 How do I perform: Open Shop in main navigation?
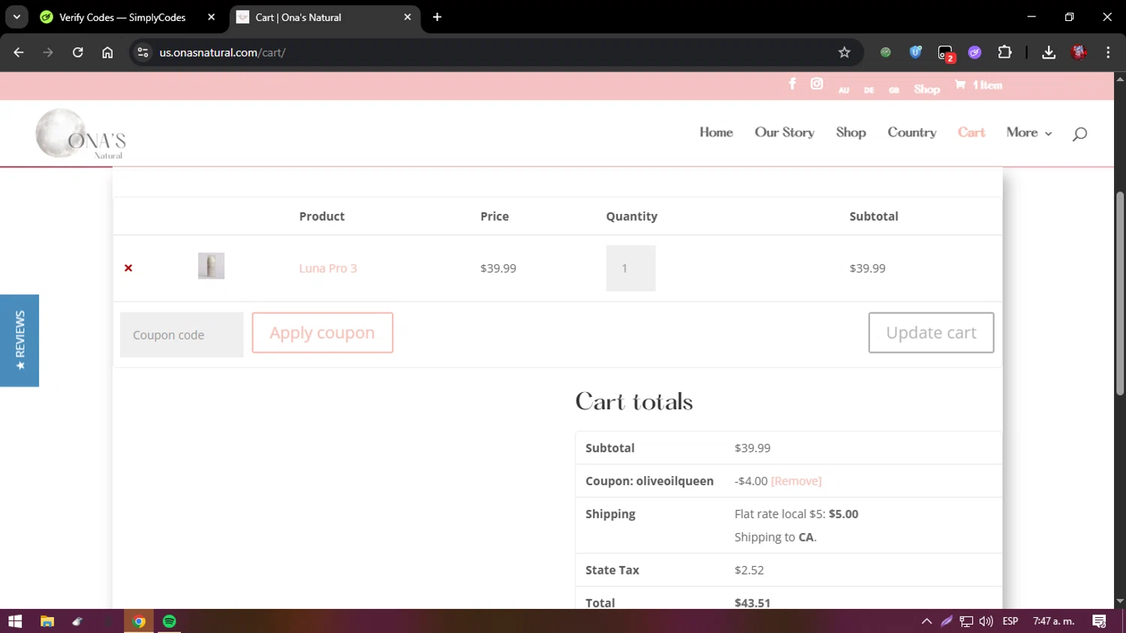click(851, 132)
